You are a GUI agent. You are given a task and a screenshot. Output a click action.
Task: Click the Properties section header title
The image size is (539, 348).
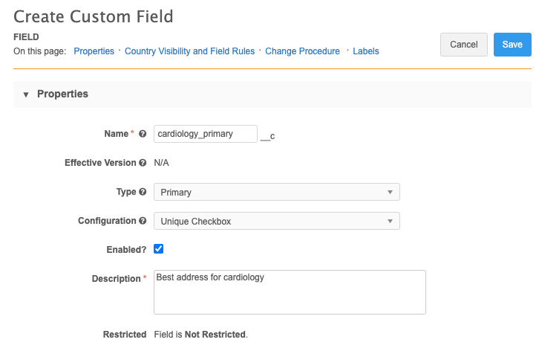click(62, 94)
